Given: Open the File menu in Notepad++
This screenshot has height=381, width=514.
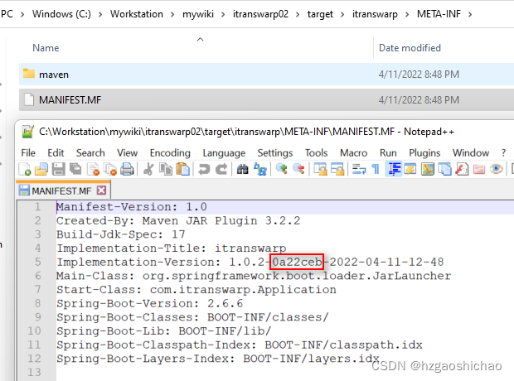Looking at the screenshot, I should [x=28, y=153].
